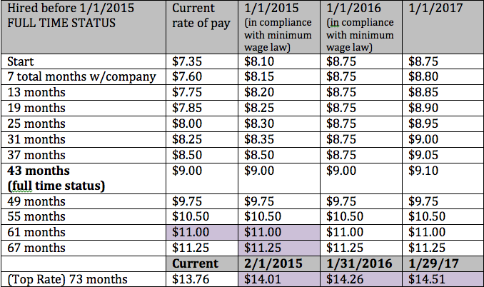Select the 1/31/2016 date subheader cell

(361, 263)
